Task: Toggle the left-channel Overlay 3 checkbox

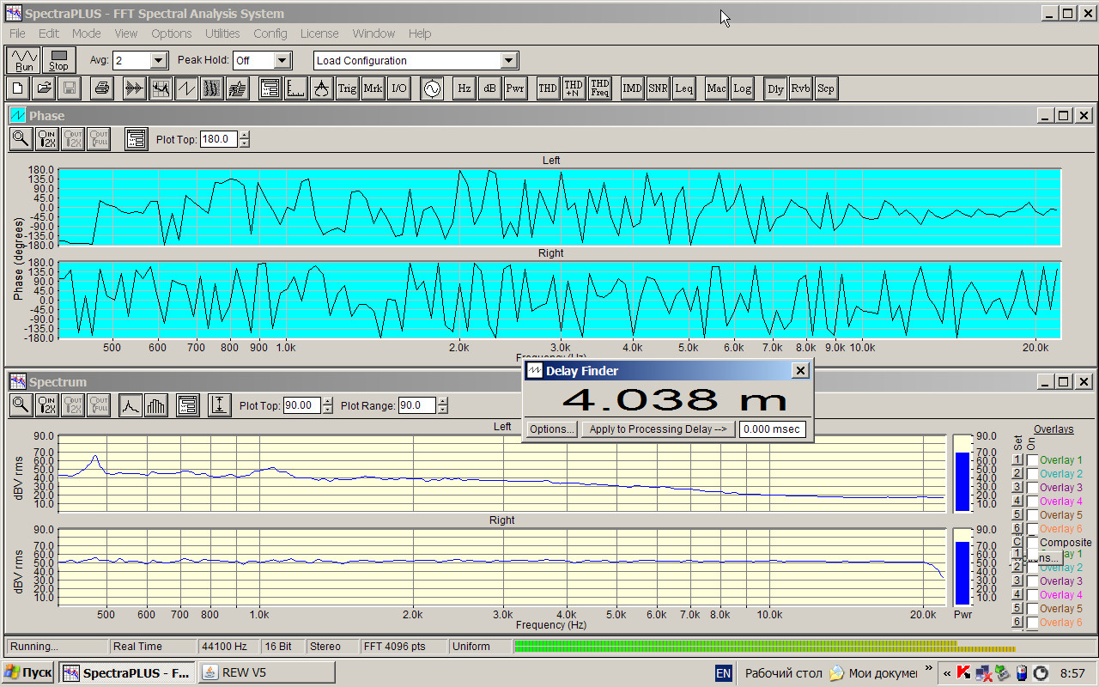Action: [1032, 488]
